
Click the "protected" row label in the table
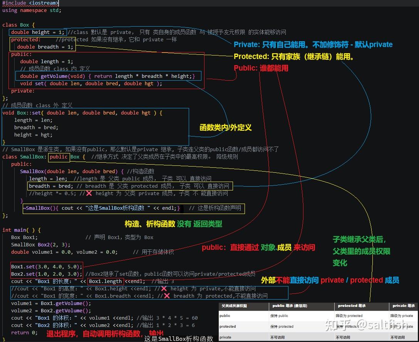(x=228, y=327)
